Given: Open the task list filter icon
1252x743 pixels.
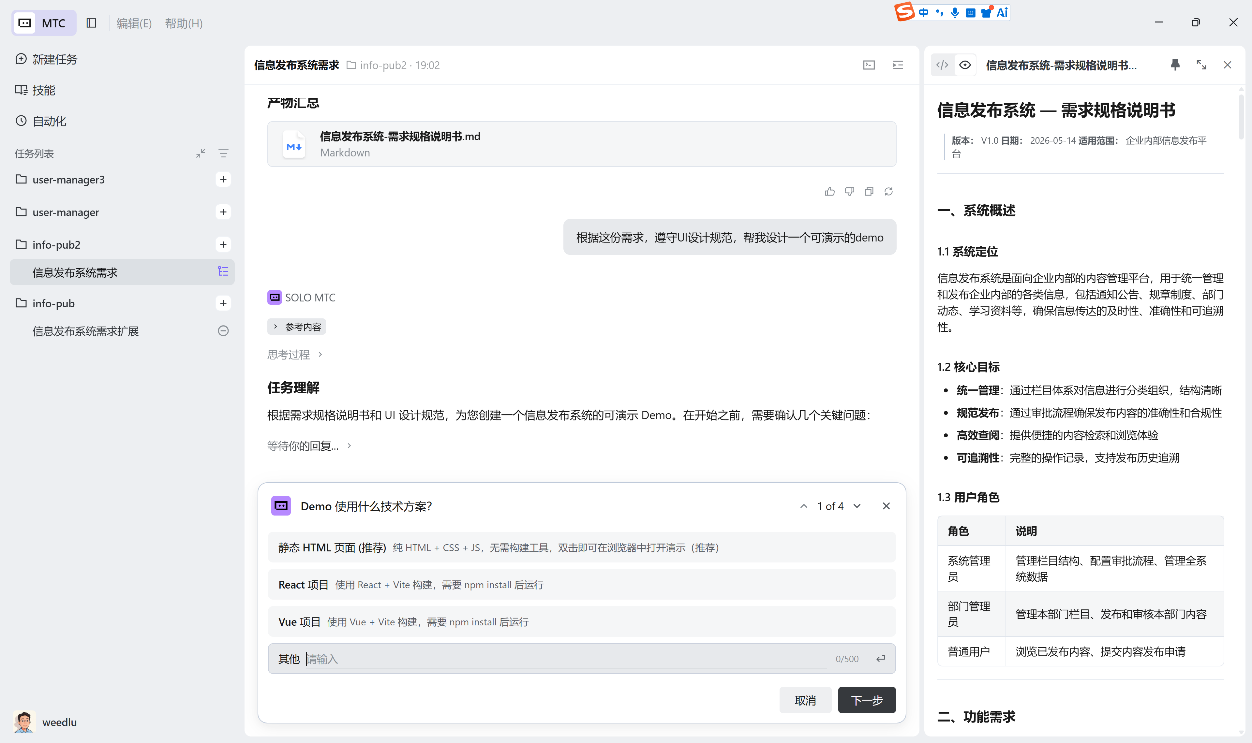Looking at the screenshot, I should [223, 153].
